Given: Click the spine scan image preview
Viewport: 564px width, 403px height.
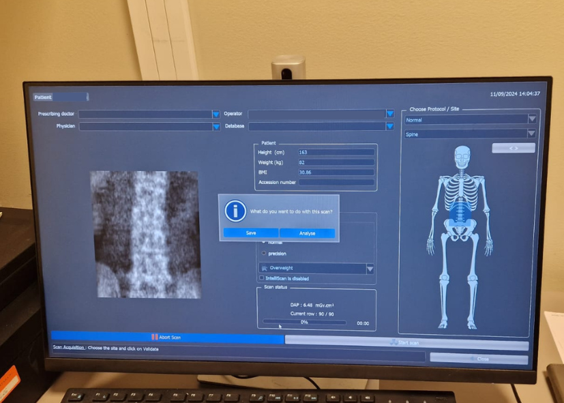Looking at the screenshot, I should (146, 235).
